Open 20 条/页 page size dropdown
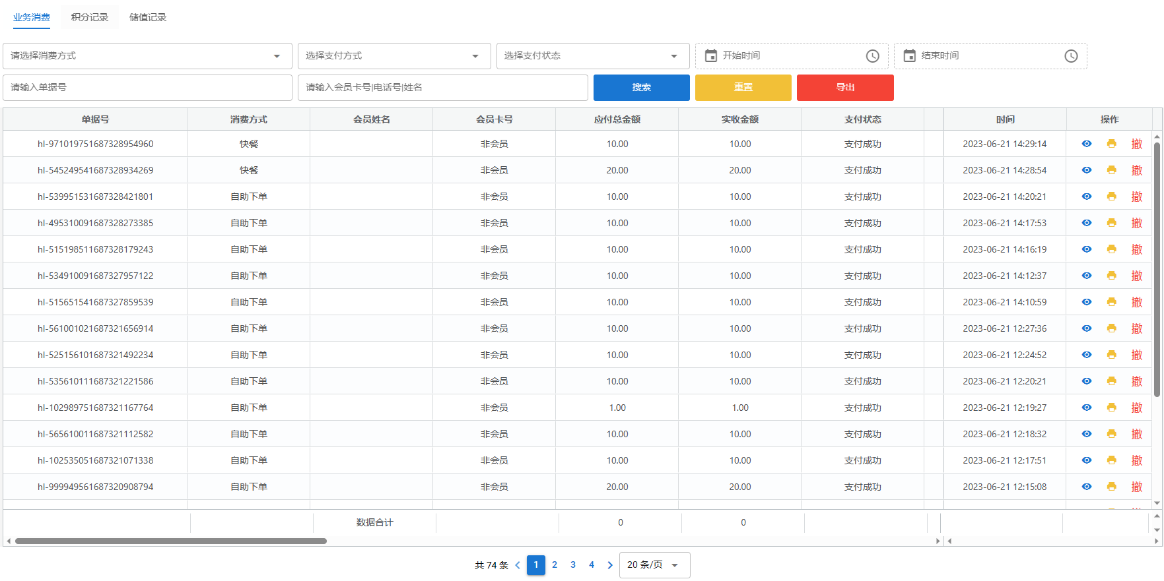The height and width of the screenshot is (581, 1164). [654, 565]
